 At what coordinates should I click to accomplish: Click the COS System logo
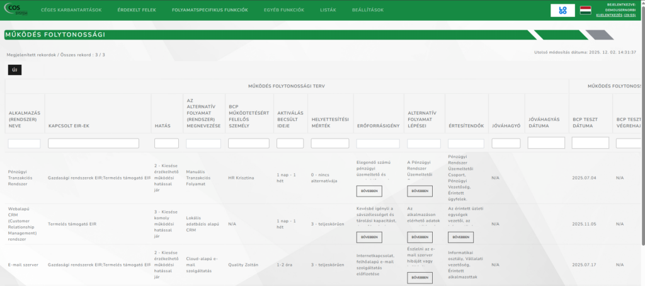[16, 10]
